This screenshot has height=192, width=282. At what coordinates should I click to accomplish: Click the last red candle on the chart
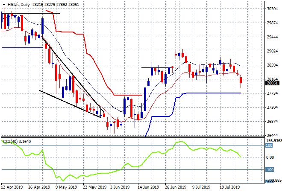pos(241,80)
